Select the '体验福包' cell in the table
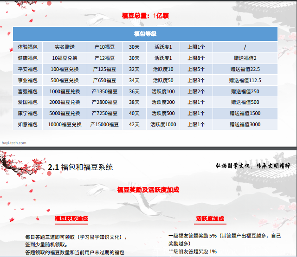The height and width of the screenshot is (257, 297). coord(28,47)
